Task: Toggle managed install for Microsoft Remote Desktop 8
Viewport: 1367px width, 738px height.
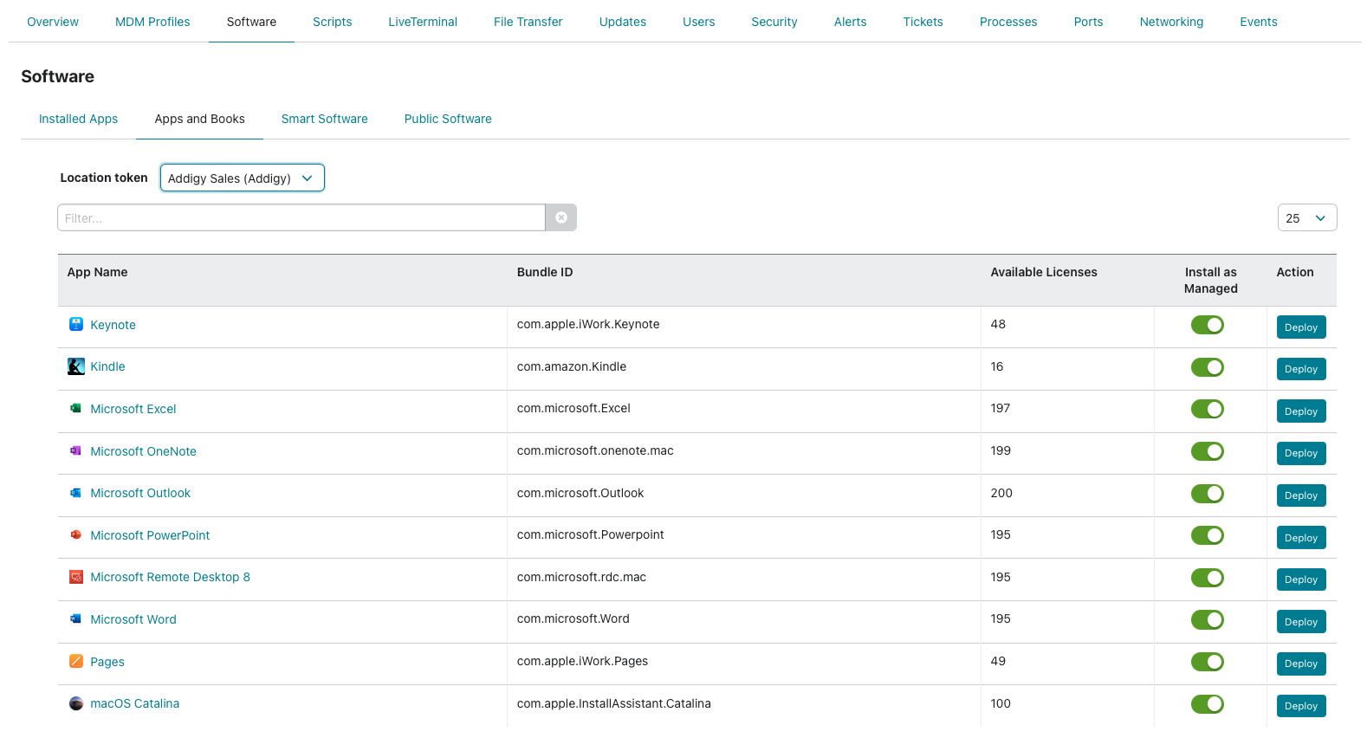Action: [x=1208, y=578]
